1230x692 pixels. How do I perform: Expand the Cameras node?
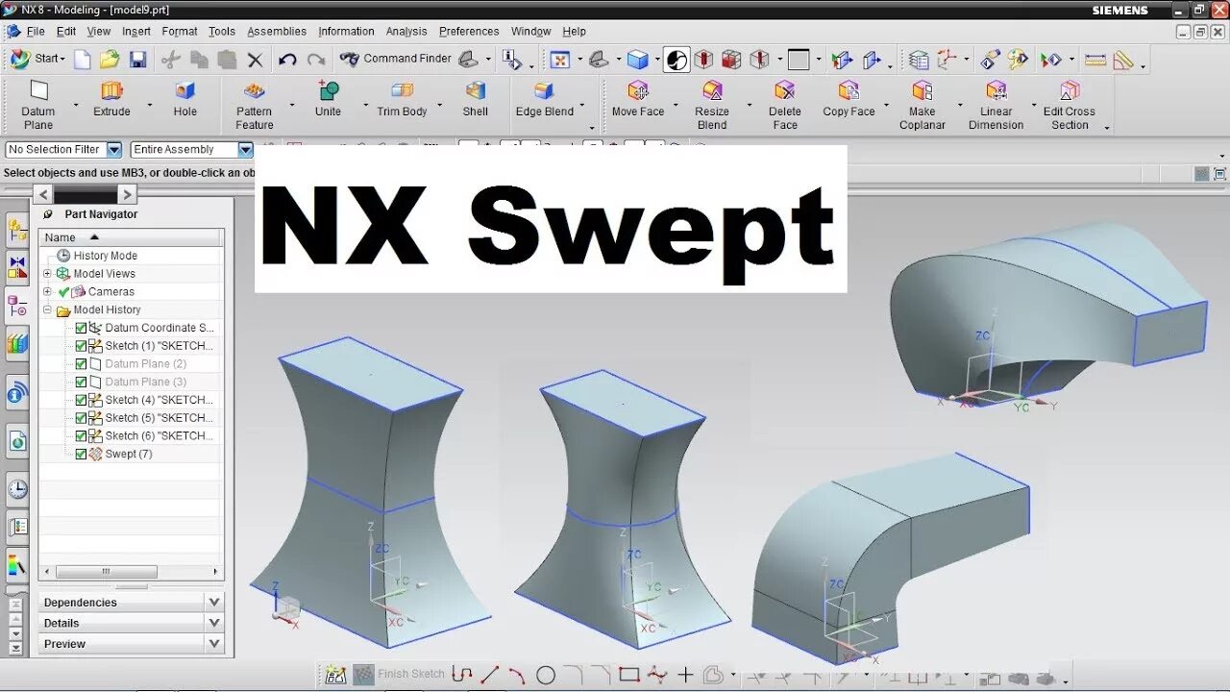(x=47, y=292)
